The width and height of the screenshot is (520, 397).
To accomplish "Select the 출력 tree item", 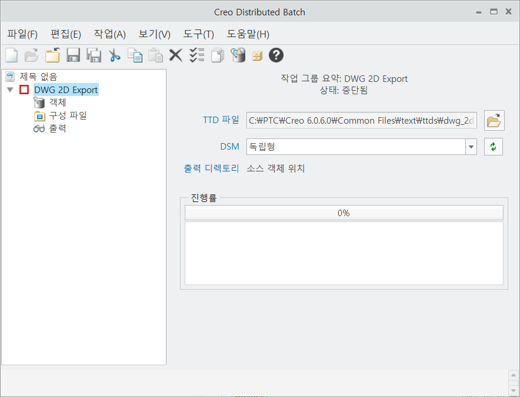I will point(58,128).
